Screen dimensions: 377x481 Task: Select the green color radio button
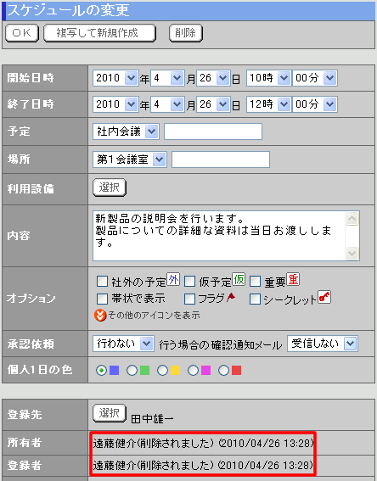pos(132,370)
